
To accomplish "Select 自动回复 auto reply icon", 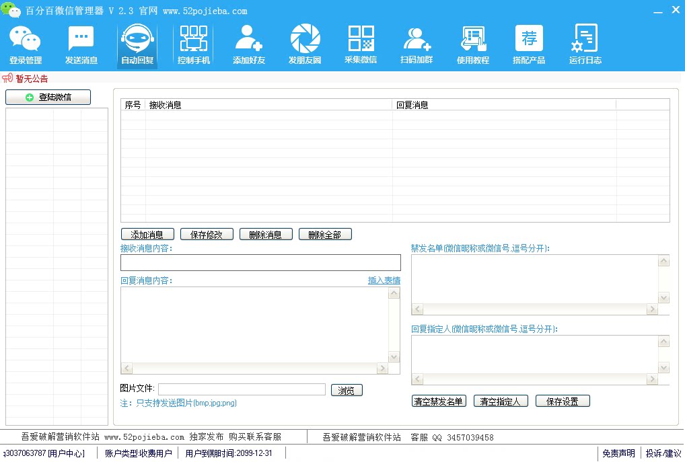I will click(137, 45).
